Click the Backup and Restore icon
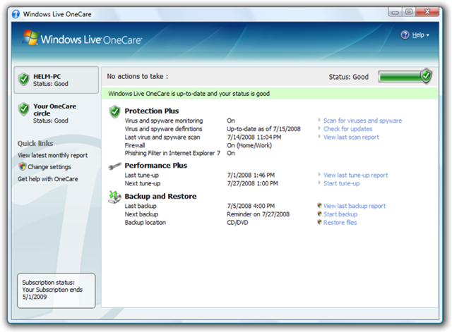The width and height of the screenshot is (452, 332). click(x=114, y=197)
